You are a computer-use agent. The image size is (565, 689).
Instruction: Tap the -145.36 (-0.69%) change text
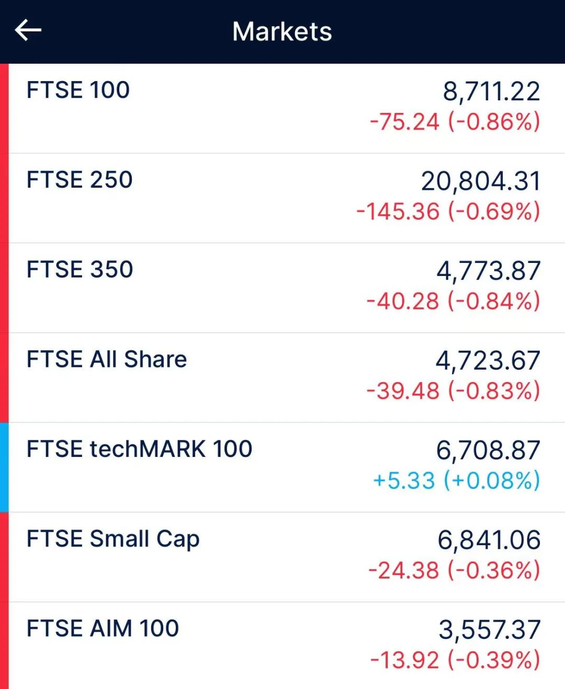[448, 212]
